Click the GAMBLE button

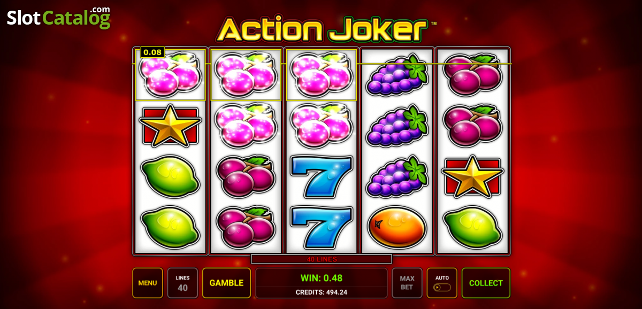click(226, 283)
